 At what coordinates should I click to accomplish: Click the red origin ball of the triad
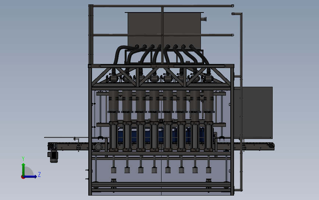23,177
